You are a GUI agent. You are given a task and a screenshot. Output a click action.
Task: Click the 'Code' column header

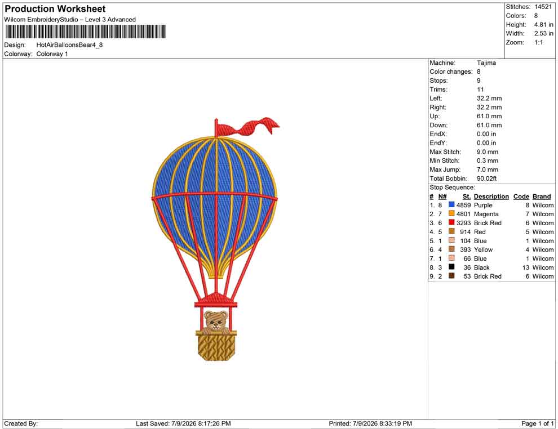(521, 196)
